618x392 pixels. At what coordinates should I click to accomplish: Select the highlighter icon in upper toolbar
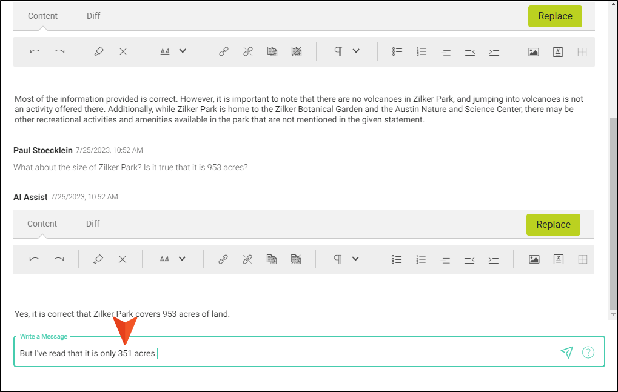pos(98,51)
